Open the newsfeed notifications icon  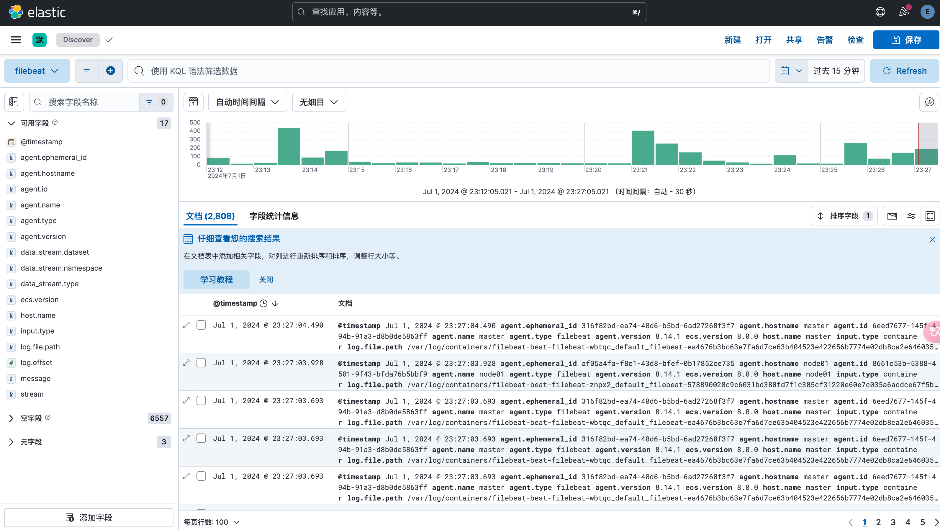coord(903,12)
